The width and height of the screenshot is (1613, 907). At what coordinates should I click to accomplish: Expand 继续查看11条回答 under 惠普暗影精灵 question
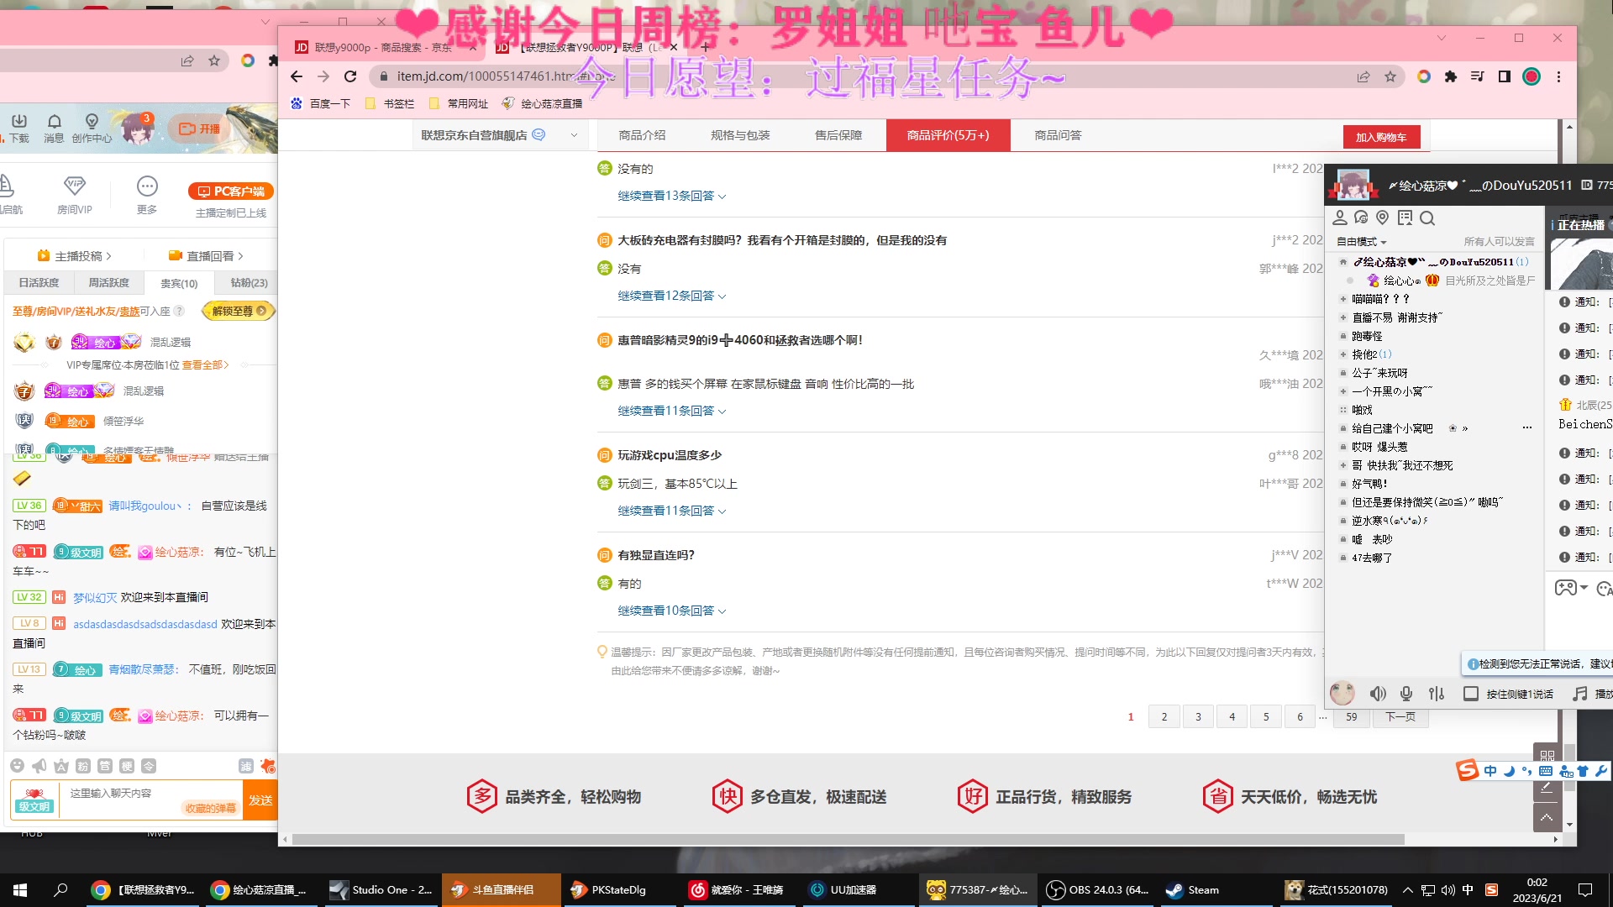[x=671, y=411]
